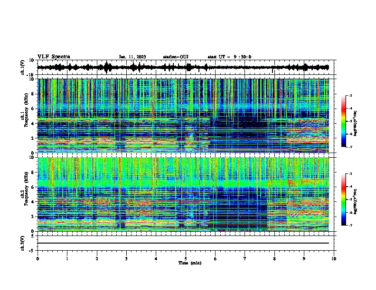Viewport: 376px width, 290px height.
Task: Click the "ch.3(V)" axis label
Action: click(23, 243)
